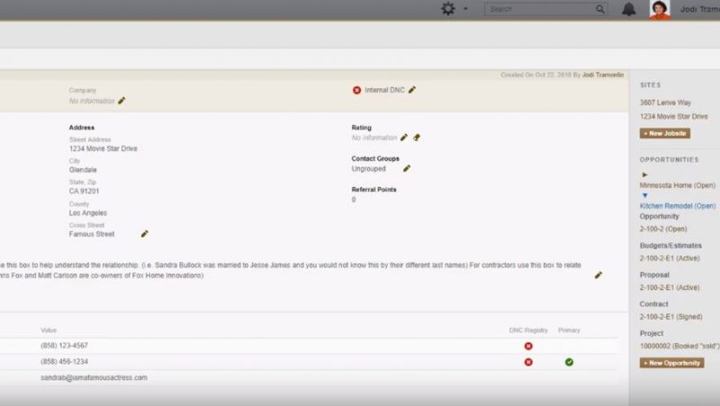Open the settings gear menu
The width and height of the screenshot is (720, 406).
tap(447, 9)
